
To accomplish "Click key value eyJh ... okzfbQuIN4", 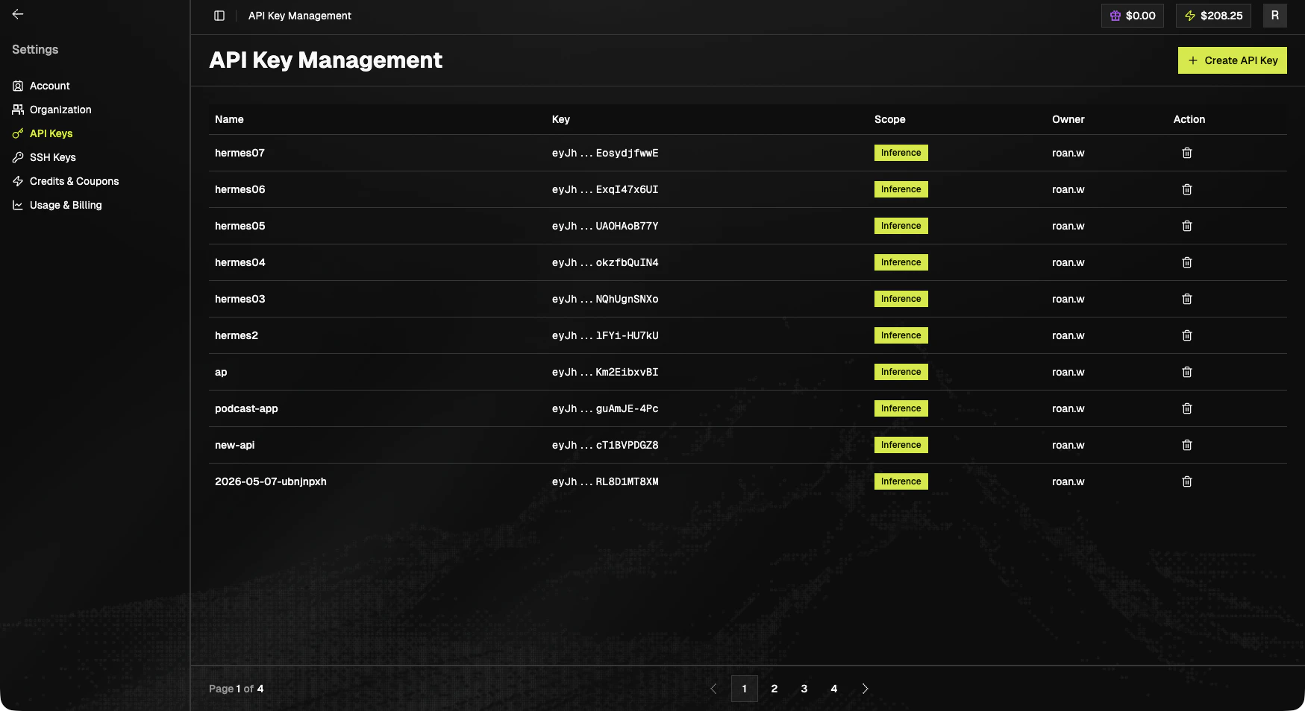I will click(x=605, y=262).
